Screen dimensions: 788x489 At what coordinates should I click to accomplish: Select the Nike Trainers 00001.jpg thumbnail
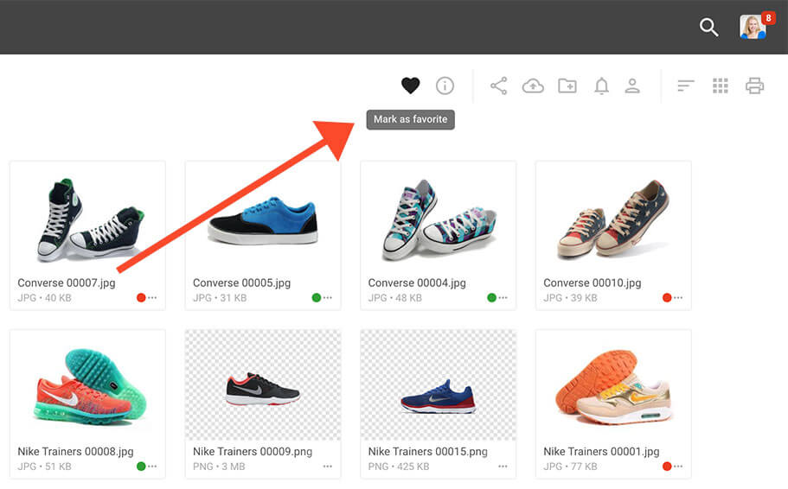click(x=613, y=385)
